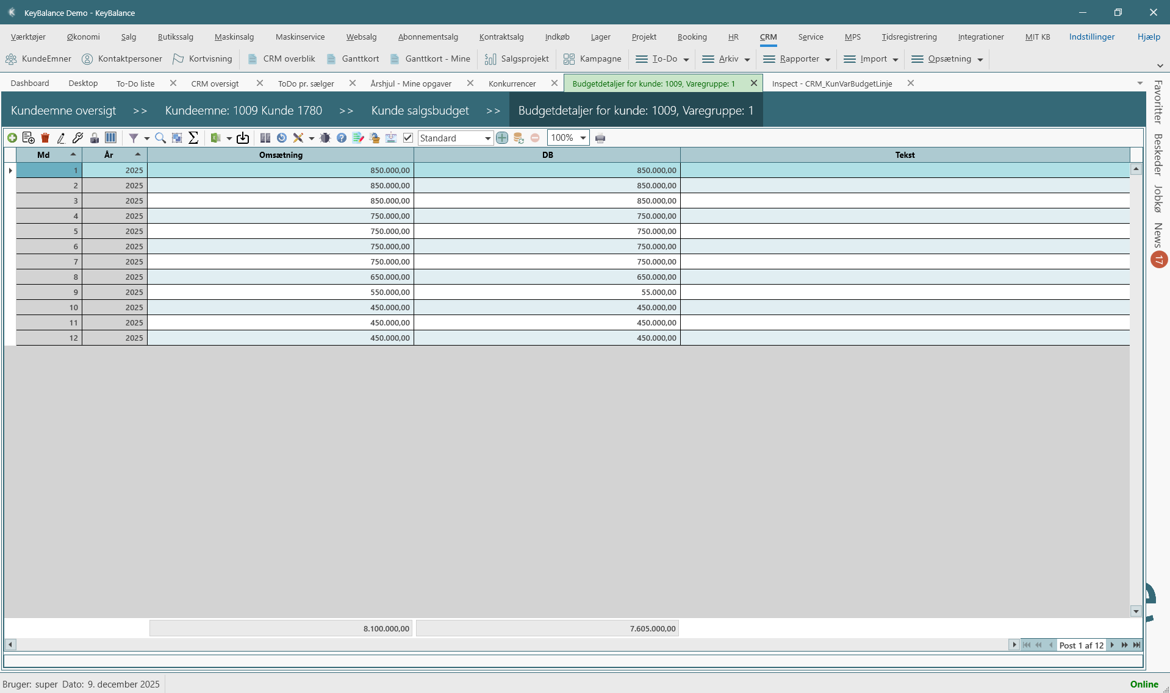Sort by the Omsætning column header

[281, 155]
